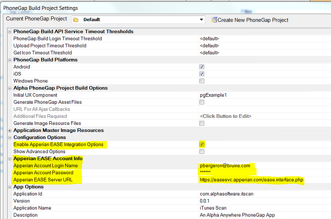Image resolution: width=331 pixels, height=219 pixels.
Task: Click the 'Application Master Image Resources' heading
Action: point(58,131)
